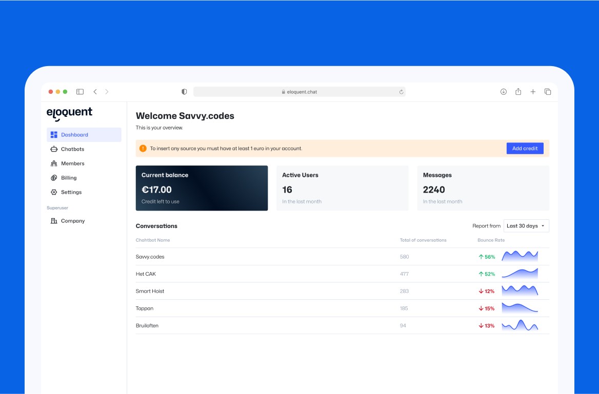Click the orange warning alert icon
The width and height of the screenshot is (599, 394).
(x=143, y=149)
